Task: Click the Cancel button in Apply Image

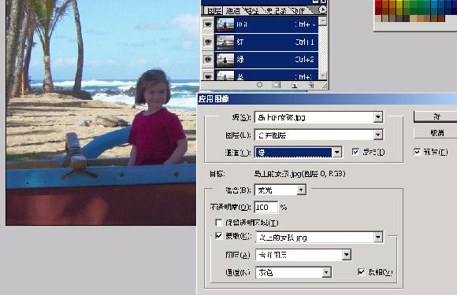Action: coord(437,133)
